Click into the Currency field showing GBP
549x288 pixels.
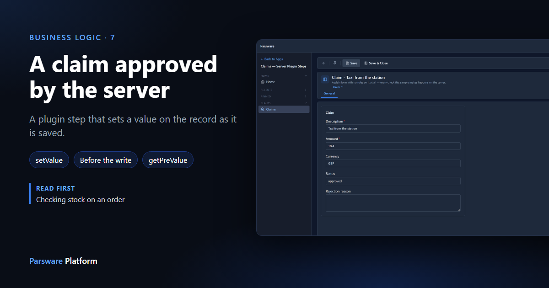[x=393, y=163]
